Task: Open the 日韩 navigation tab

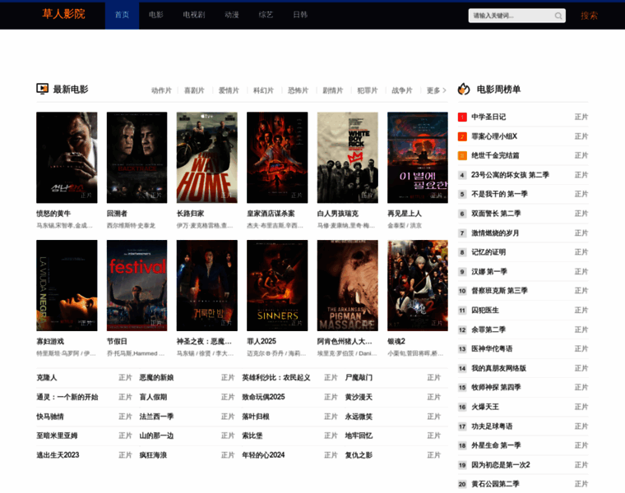Action: point(300,15)
